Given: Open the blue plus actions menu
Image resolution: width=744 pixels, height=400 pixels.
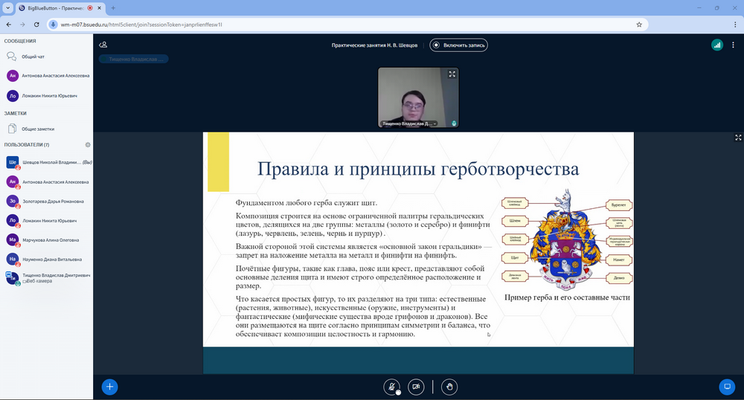Looking at the screenshot, I should click(109, 386).
